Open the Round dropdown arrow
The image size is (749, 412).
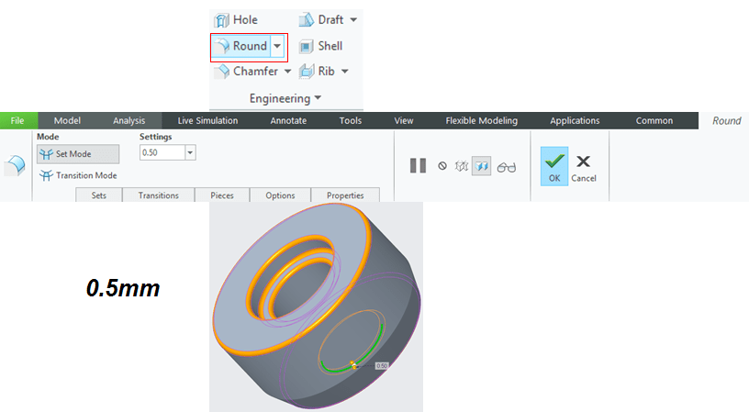tap(277, 46)
